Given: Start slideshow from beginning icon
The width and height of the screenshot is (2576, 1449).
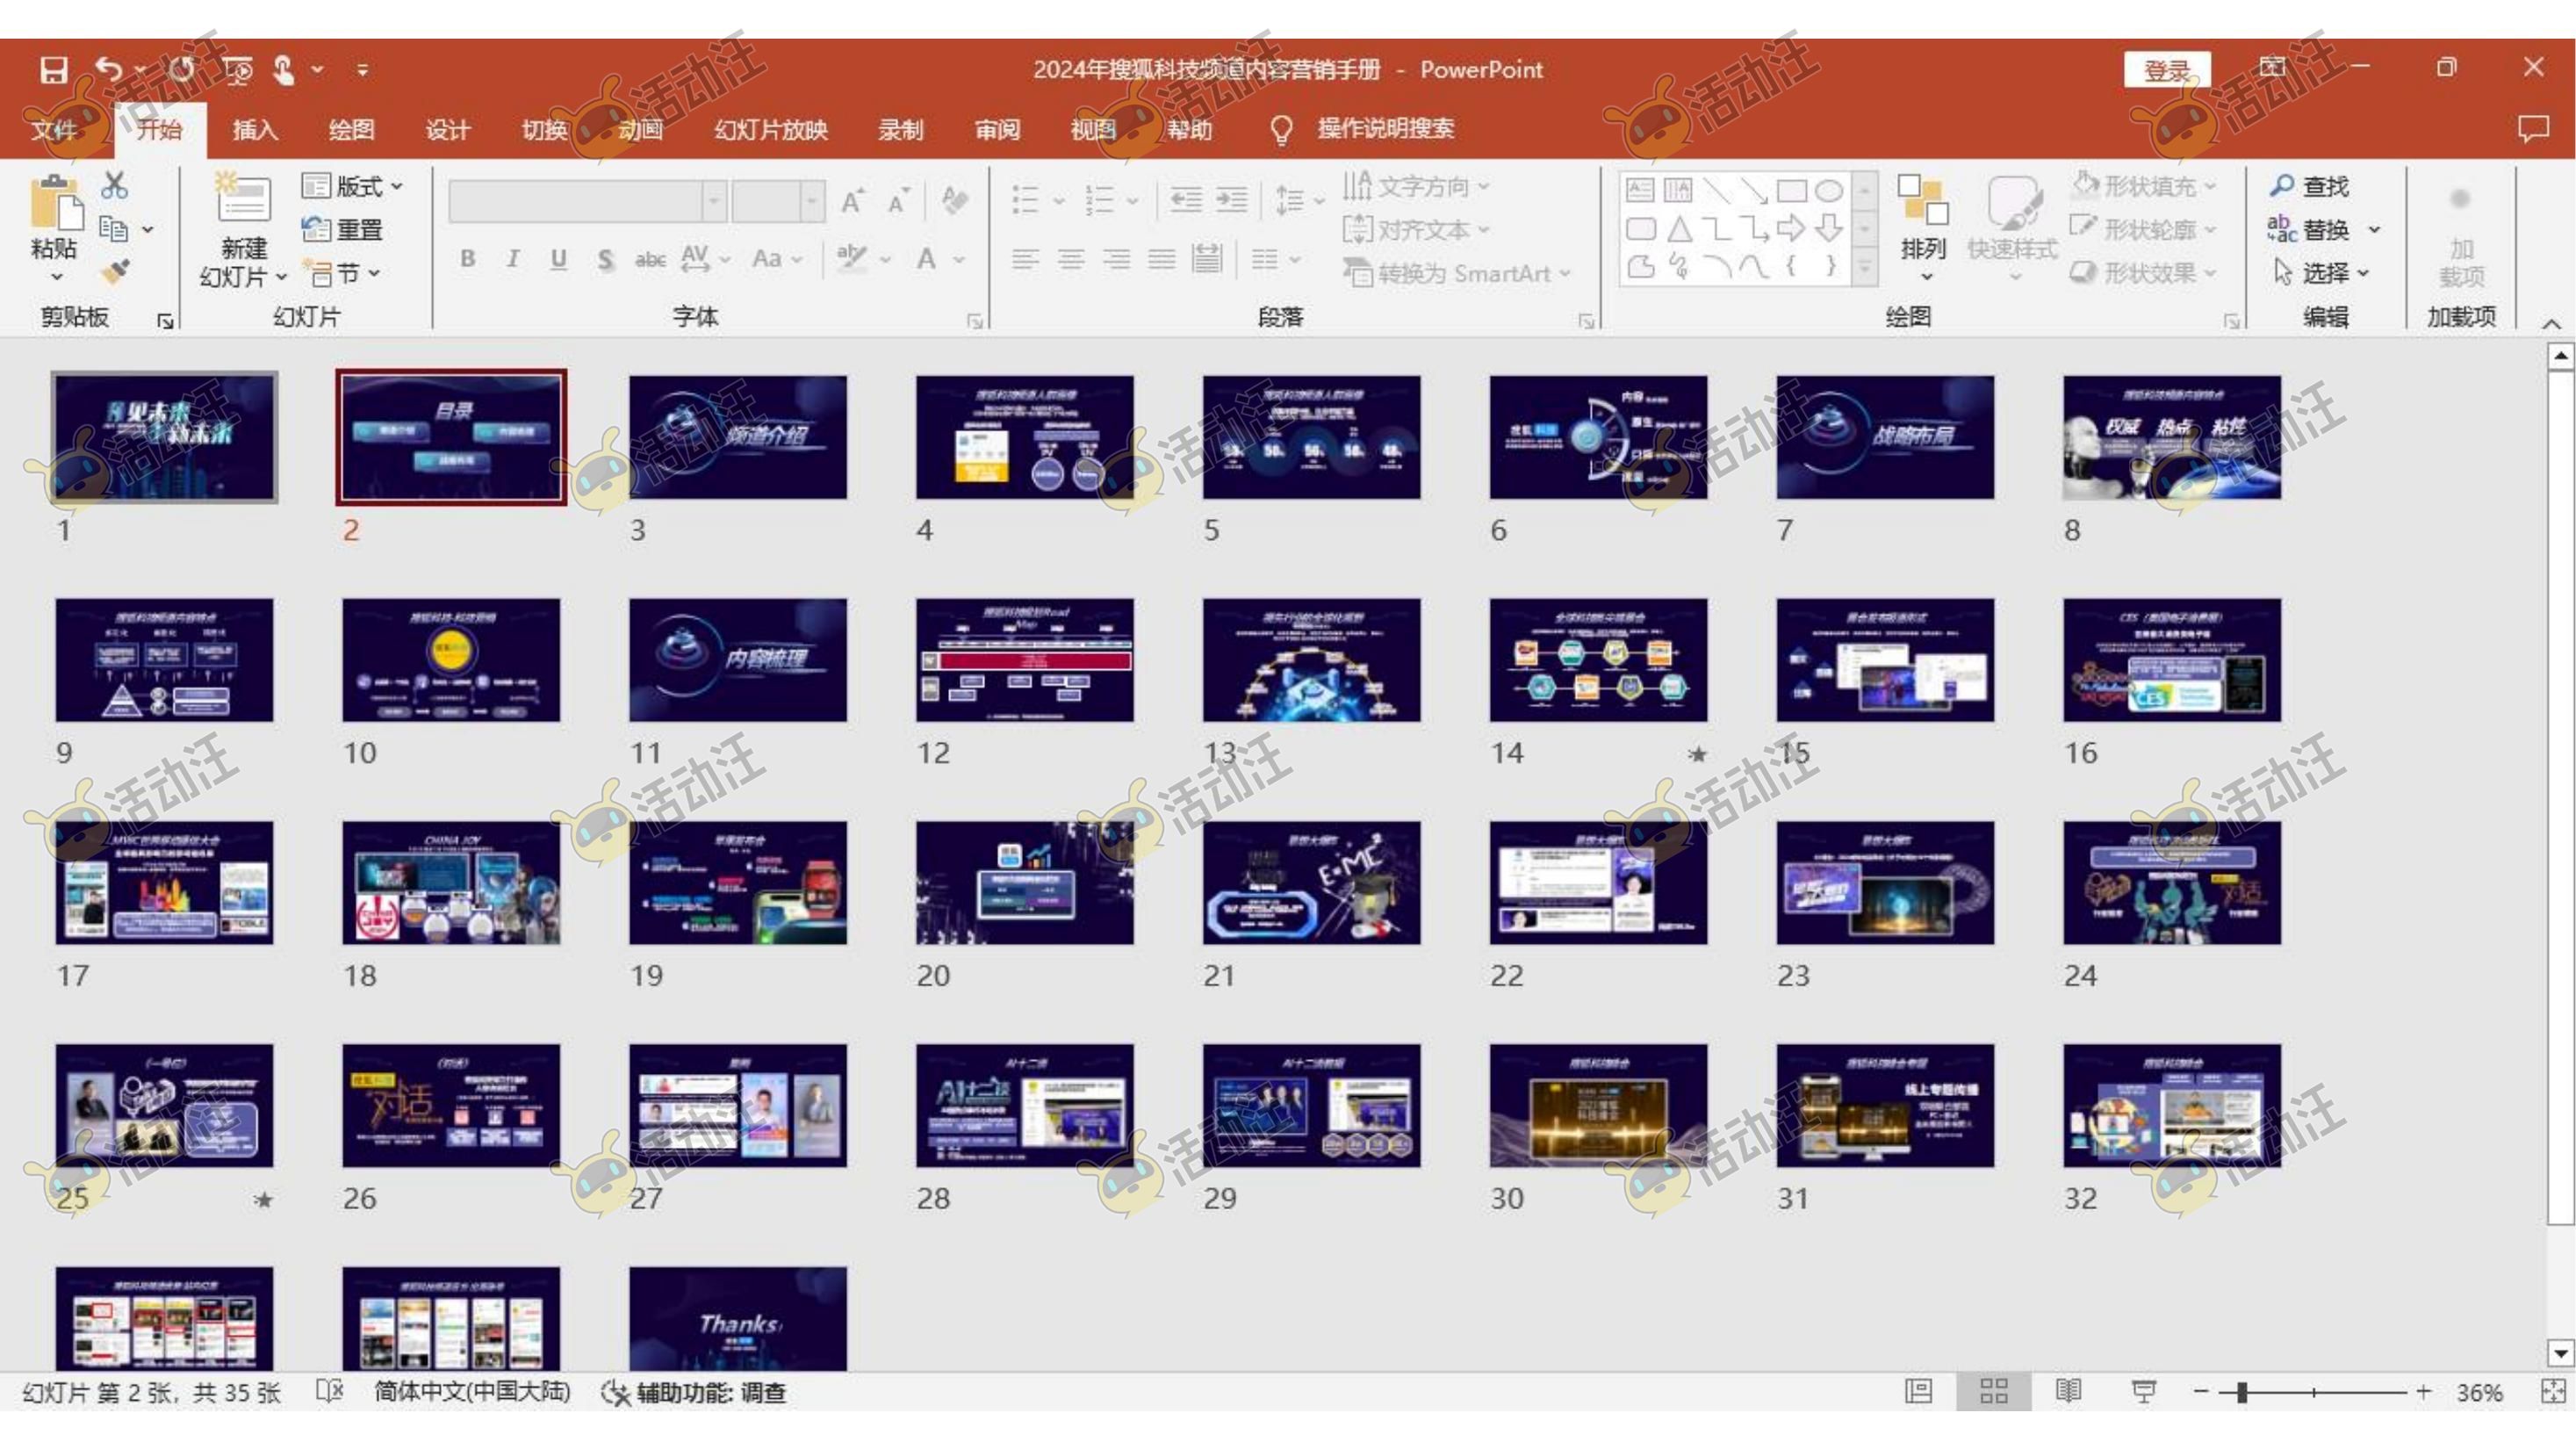Looking at the screenshot, I should (238, 70).
